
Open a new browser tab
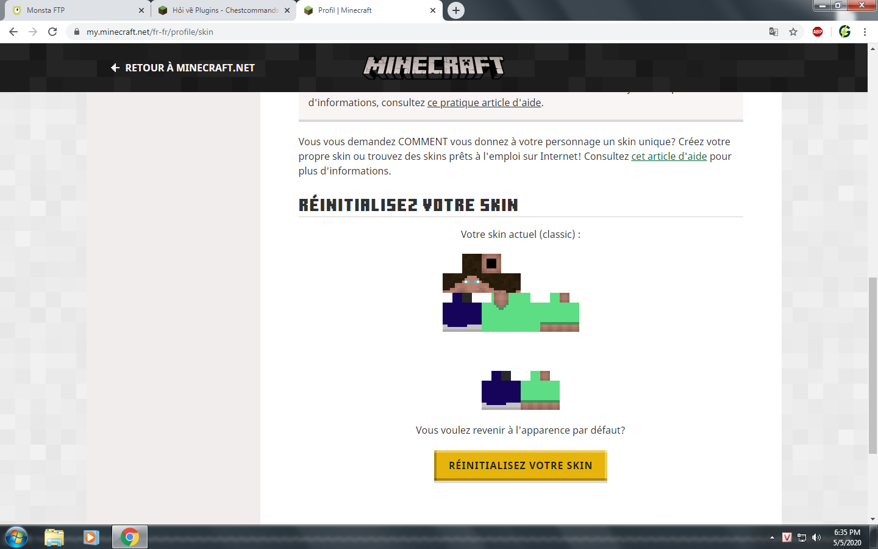coord(456,10)
